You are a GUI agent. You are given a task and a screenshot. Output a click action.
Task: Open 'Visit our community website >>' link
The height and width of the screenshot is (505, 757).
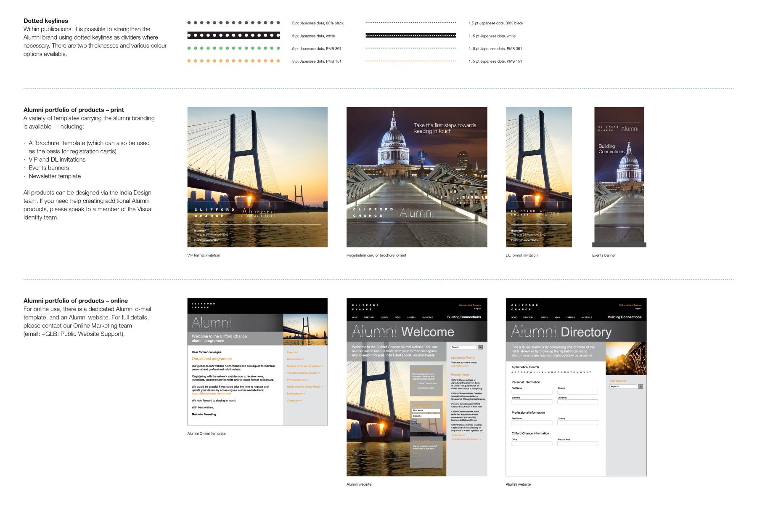(304, 373)
